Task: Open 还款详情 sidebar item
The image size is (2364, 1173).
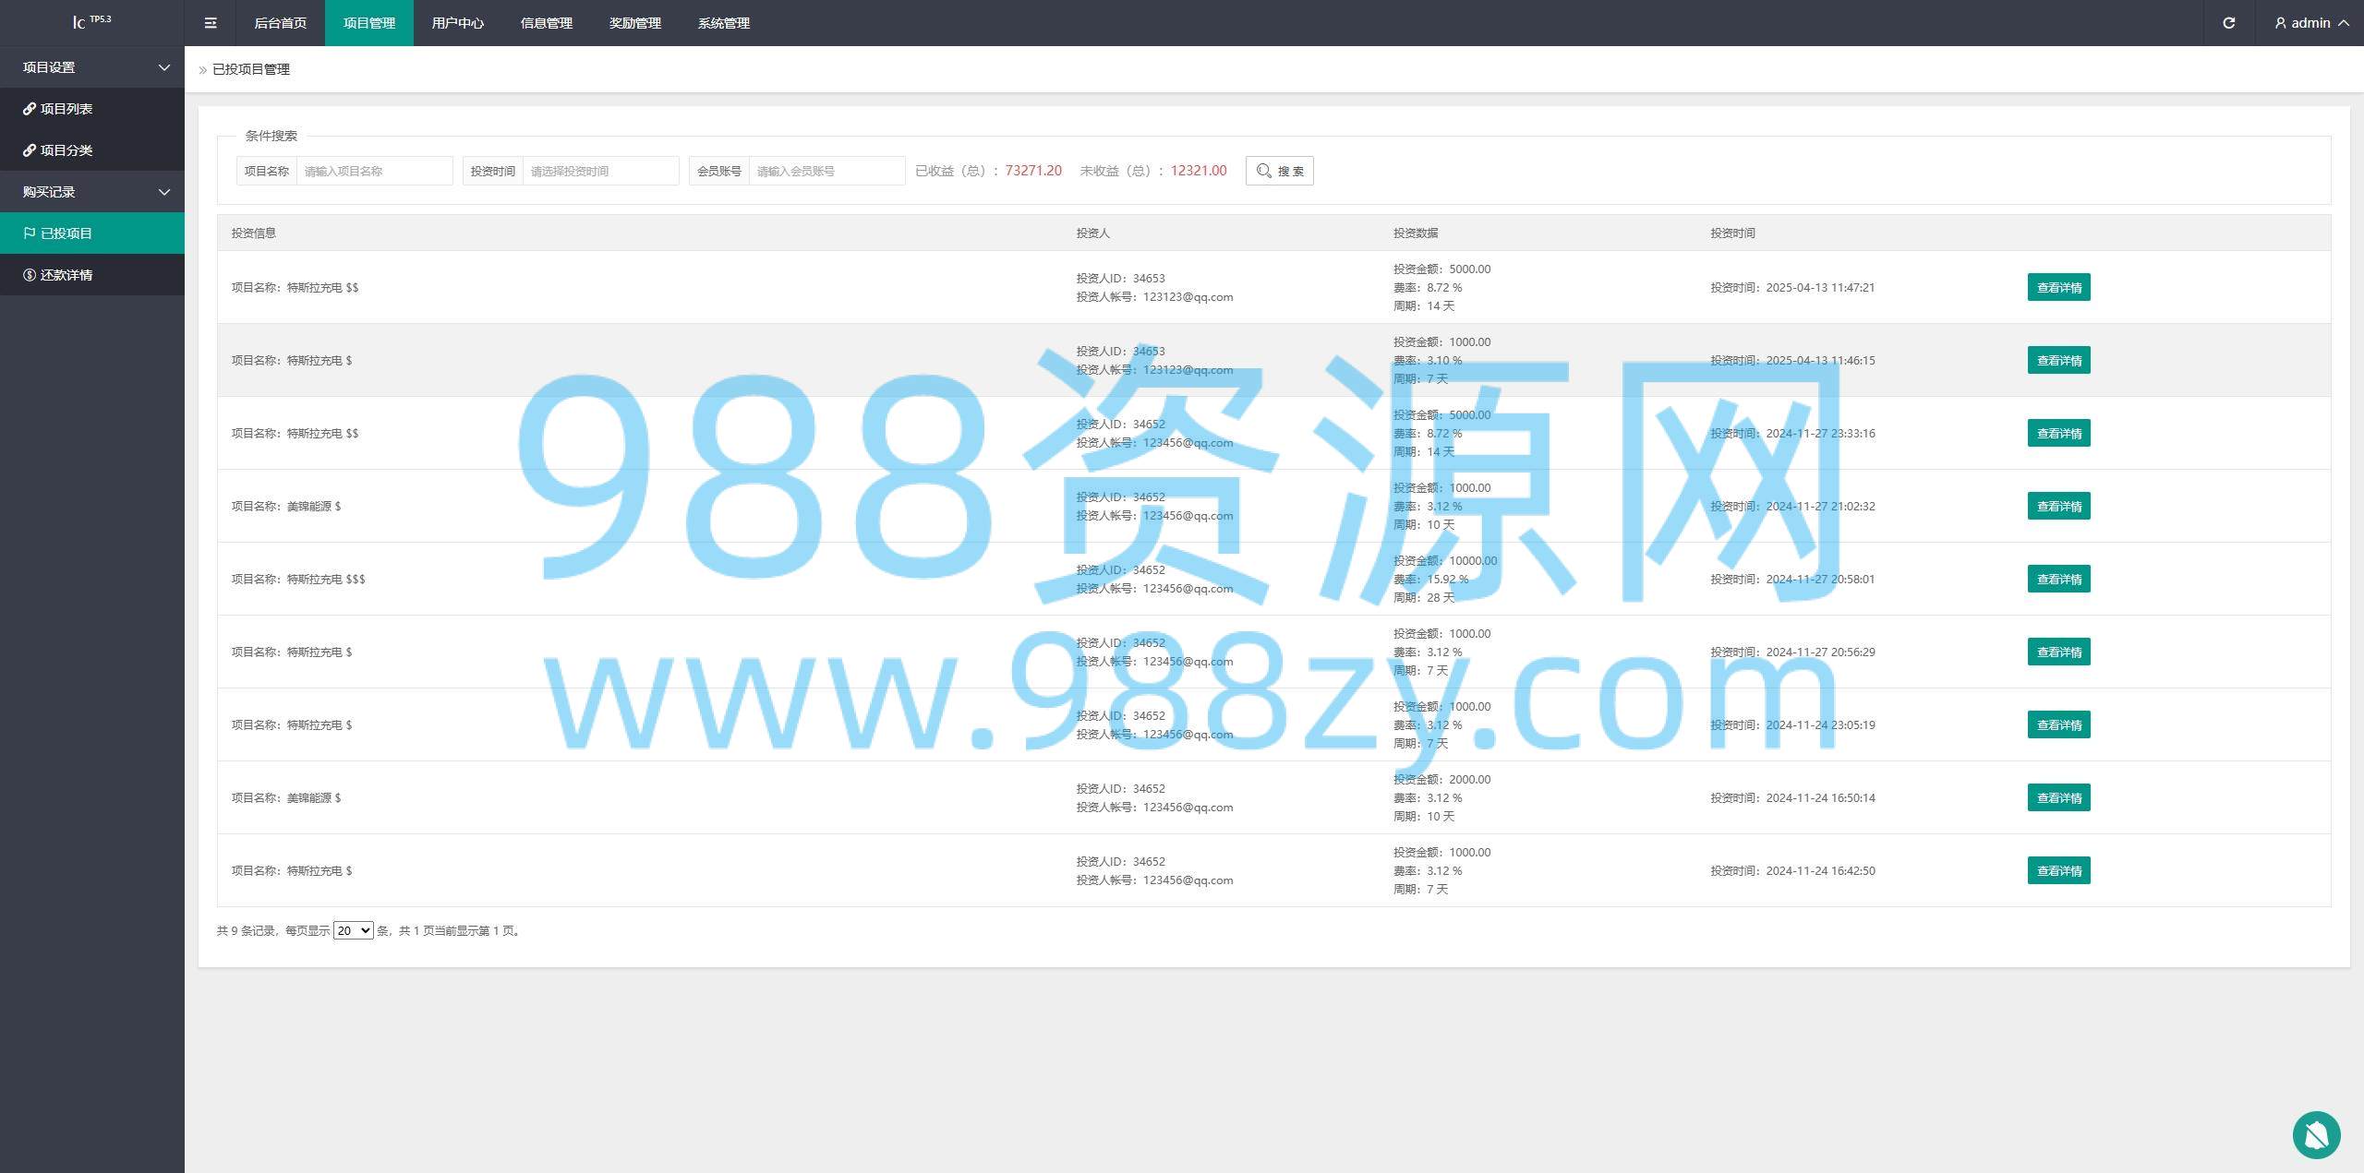Action: (66, 275)
